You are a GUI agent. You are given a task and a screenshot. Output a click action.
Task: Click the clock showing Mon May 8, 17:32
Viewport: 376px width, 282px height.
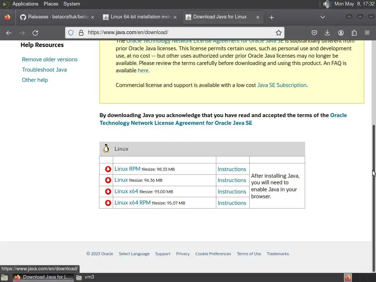354,4
